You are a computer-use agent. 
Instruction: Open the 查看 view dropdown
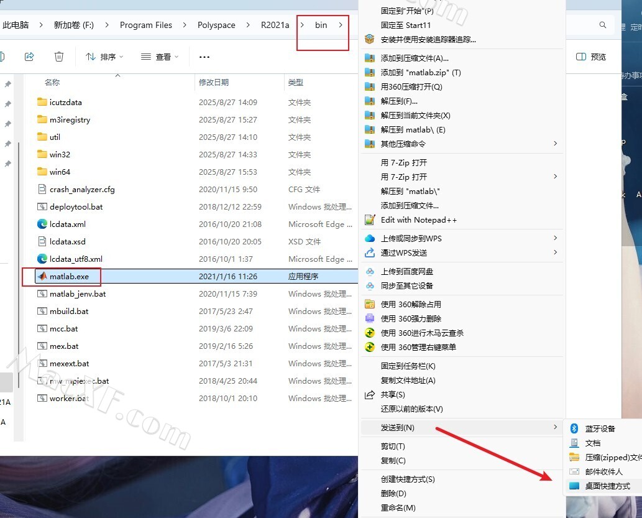160,57
